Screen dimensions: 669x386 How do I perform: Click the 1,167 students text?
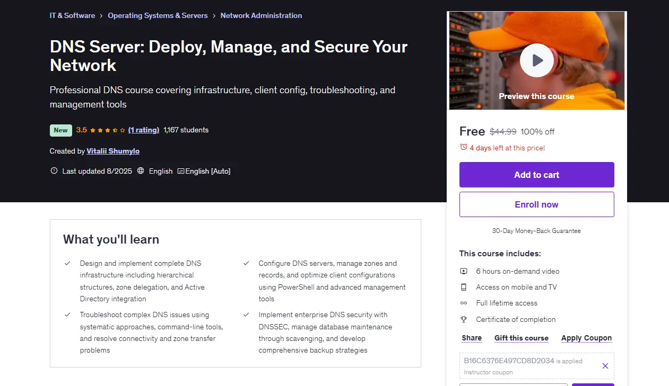[186, 130]
